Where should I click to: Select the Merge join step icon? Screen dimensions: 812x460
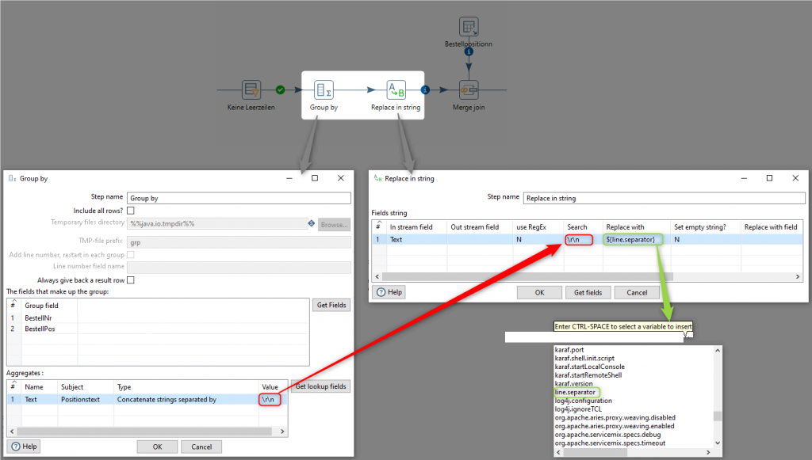coord(468,89)
